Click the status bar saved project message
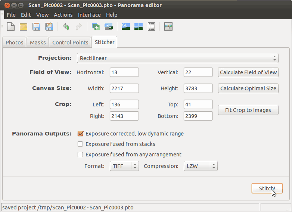292x212 pixels. [68, 208]
